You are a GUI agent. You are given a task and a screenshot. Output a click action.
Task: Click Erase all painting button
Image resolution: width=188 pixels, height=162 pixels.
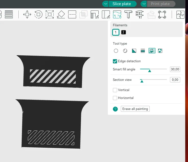[135, 109]
